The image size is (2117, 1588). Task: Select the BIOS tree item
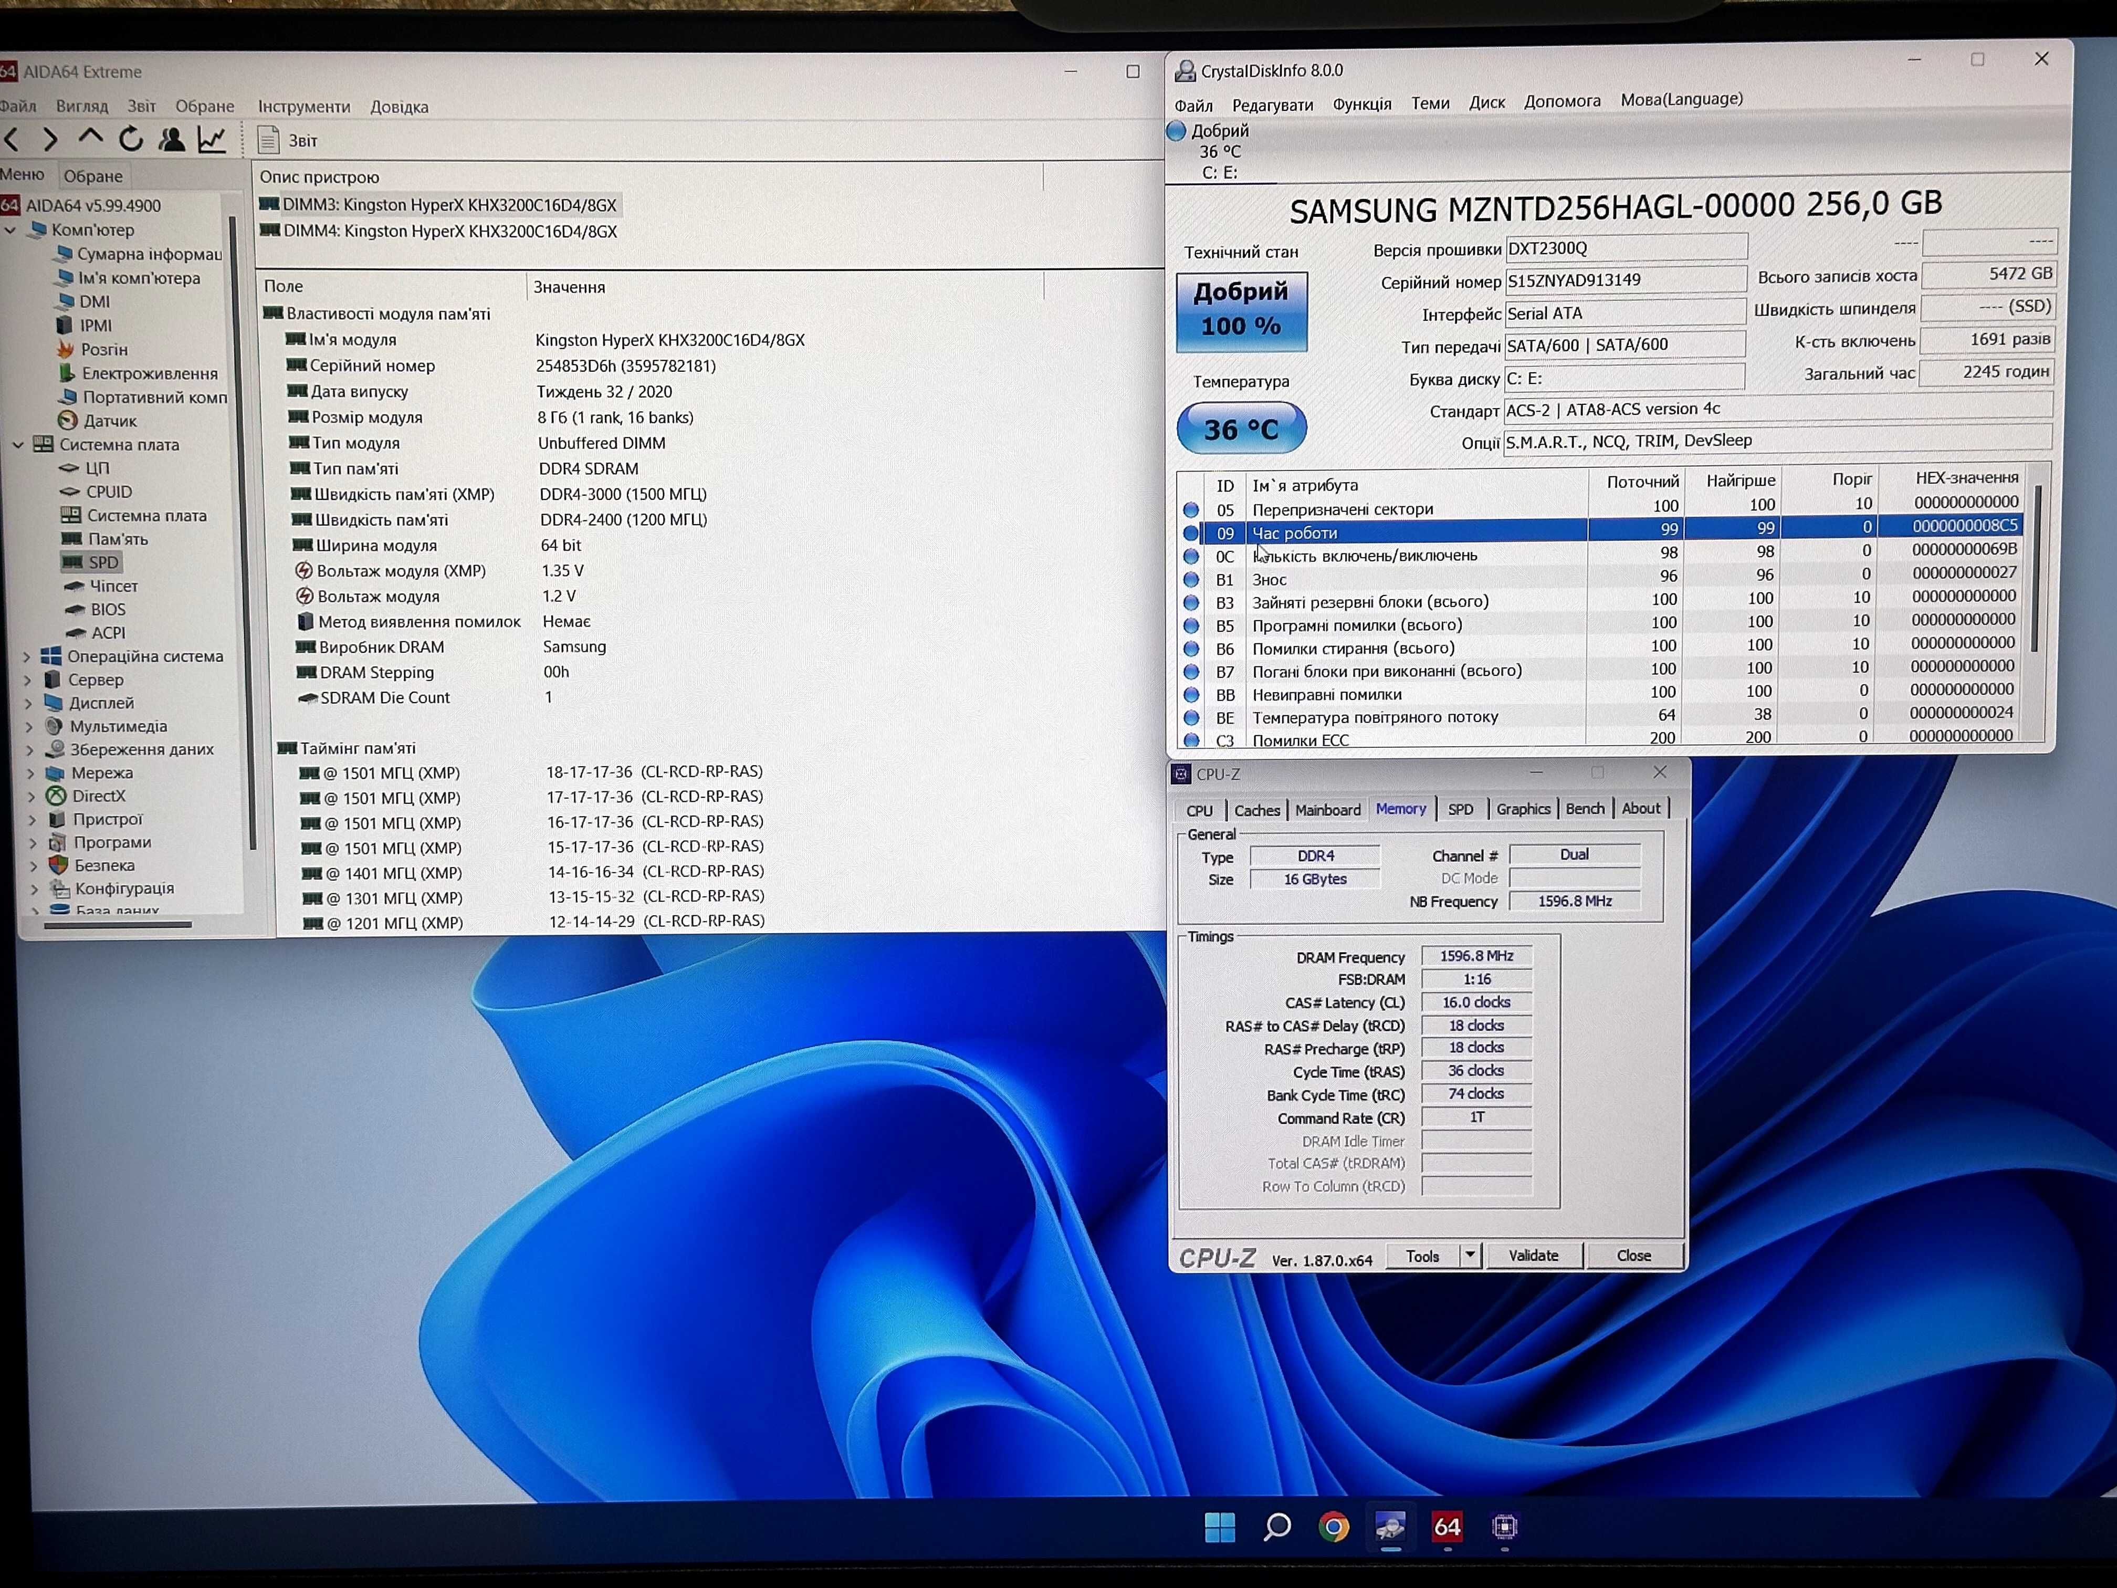click(96, 610)
